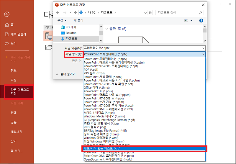
Task: Select Windows 메타파일 (*.wmf) format
Action: [101, 138]
